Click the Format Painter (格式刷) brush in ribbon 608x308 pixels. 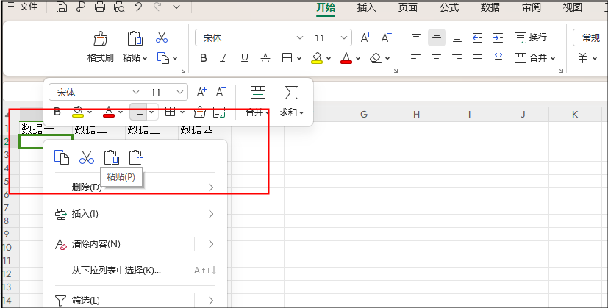(101, 38)
